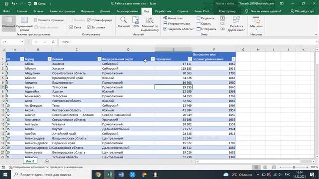Open the Население column filter dropdown

[x=190, y=59]
